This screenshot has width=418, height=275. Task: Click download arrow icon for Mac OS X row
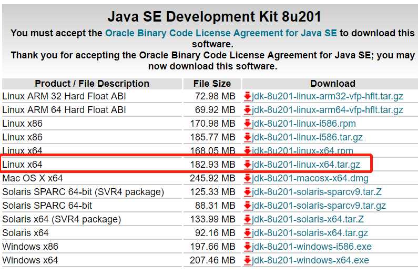click(x=248, y=178)
